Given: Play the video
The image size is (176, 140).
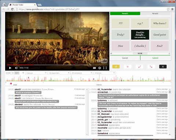Looking at the screenshot, I should pyautogui.click(x=10, y=68).
